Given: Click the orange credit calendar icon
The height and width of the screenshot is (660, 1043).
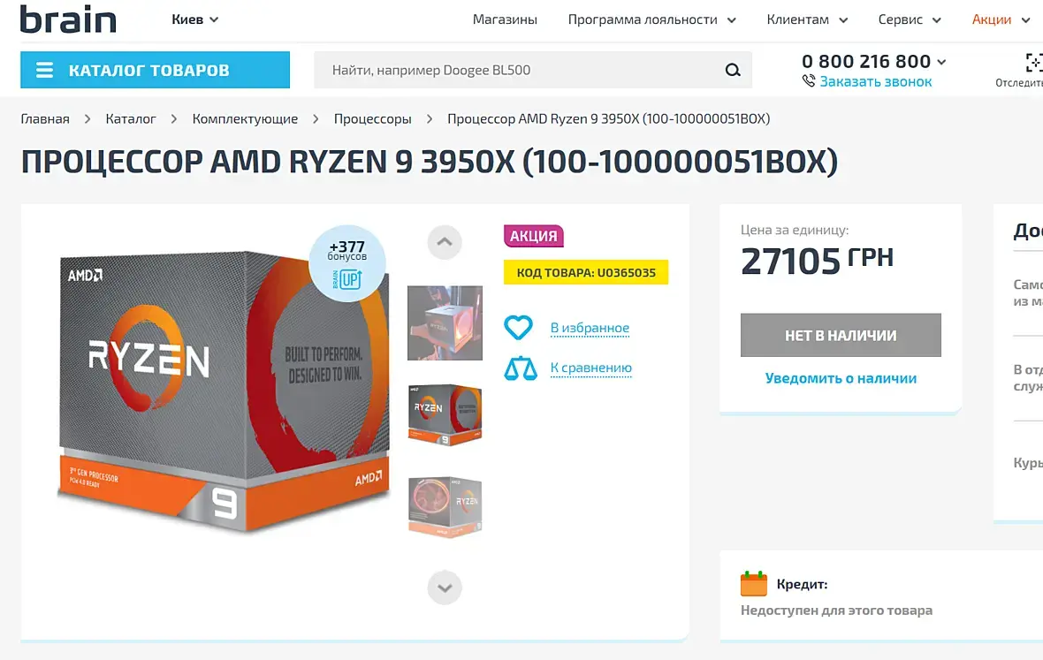Looking at the screenshot, I should [x=754, y=584].
